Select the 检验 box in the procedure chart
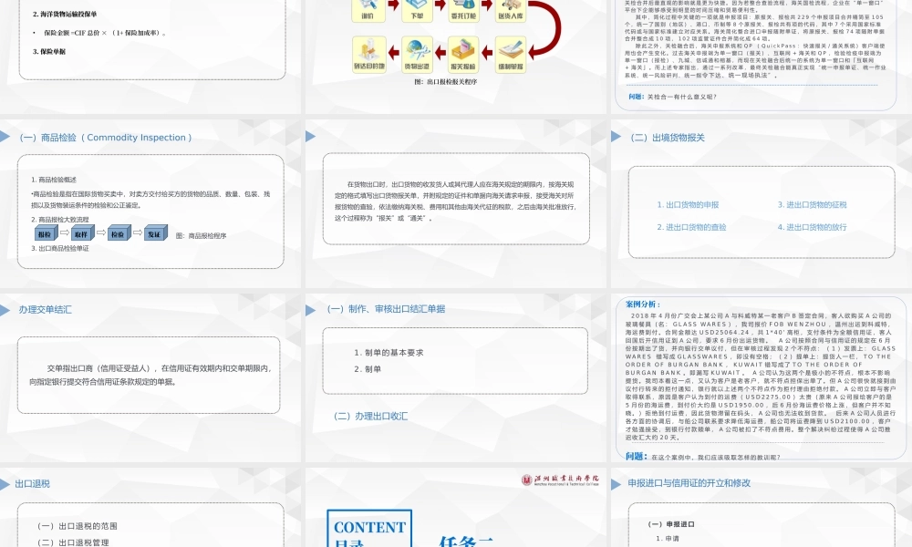This screenshot has width=912, height=547. 119,233
